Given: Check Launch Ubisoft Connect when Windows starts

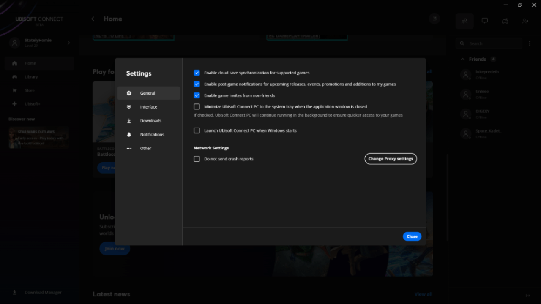Looking at the screenshot, I should click(197, 130).
